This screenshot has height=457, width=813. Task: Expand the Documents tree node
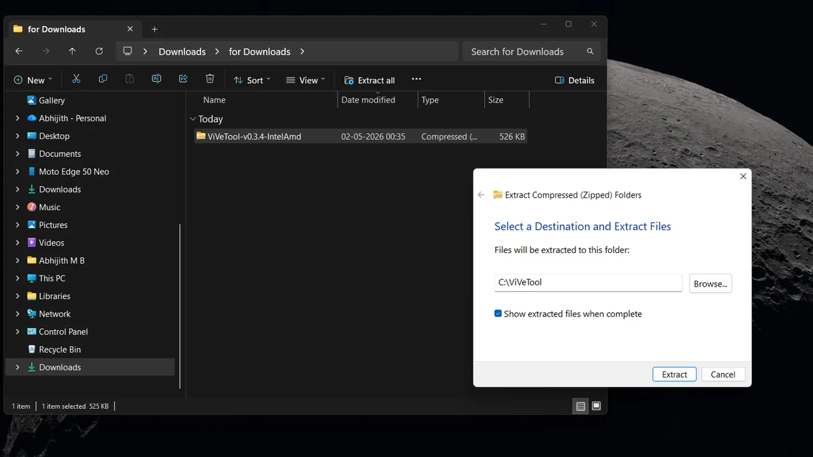(x=17, y=154)
